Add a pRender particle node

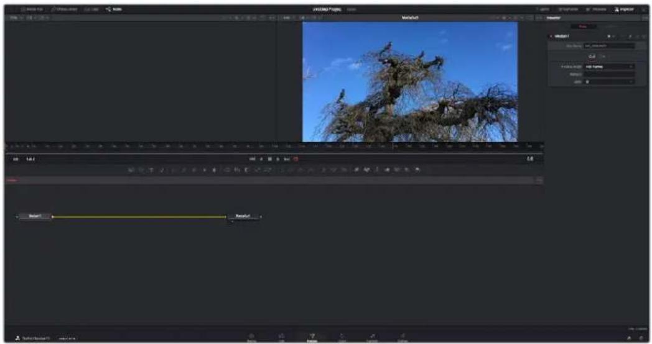[344, 170]
